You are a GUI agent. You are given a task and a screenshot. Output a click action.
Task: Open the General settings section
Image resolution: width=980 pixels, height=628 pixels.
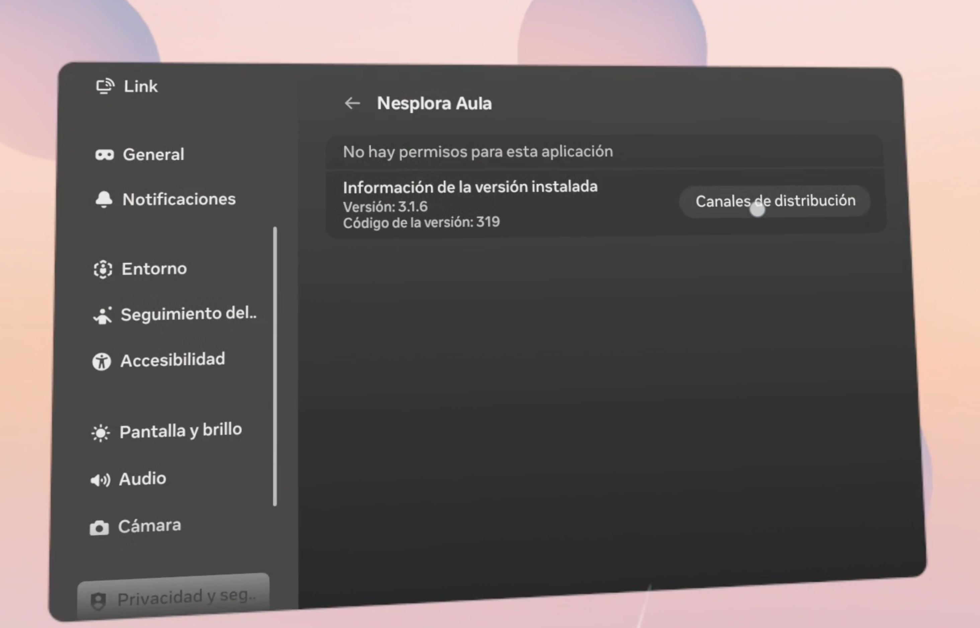(x=140, y=154)
